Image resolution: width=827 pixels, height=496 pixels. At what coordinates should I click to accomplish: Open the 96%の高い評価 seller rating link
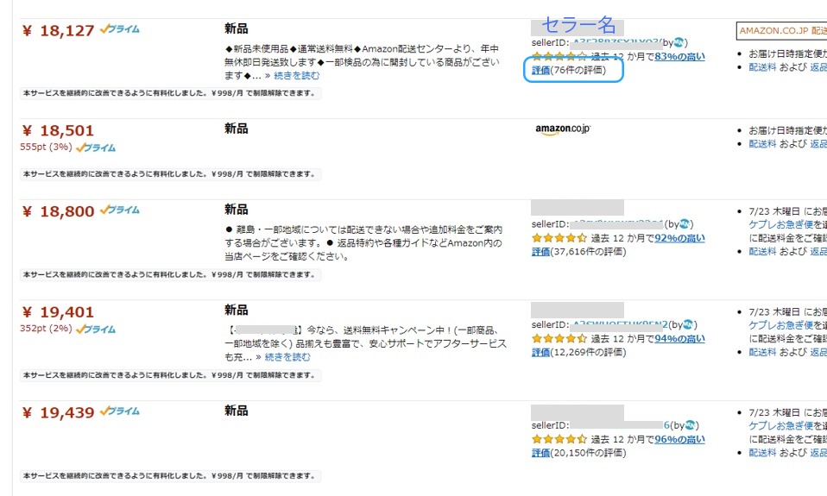[679, 439]
